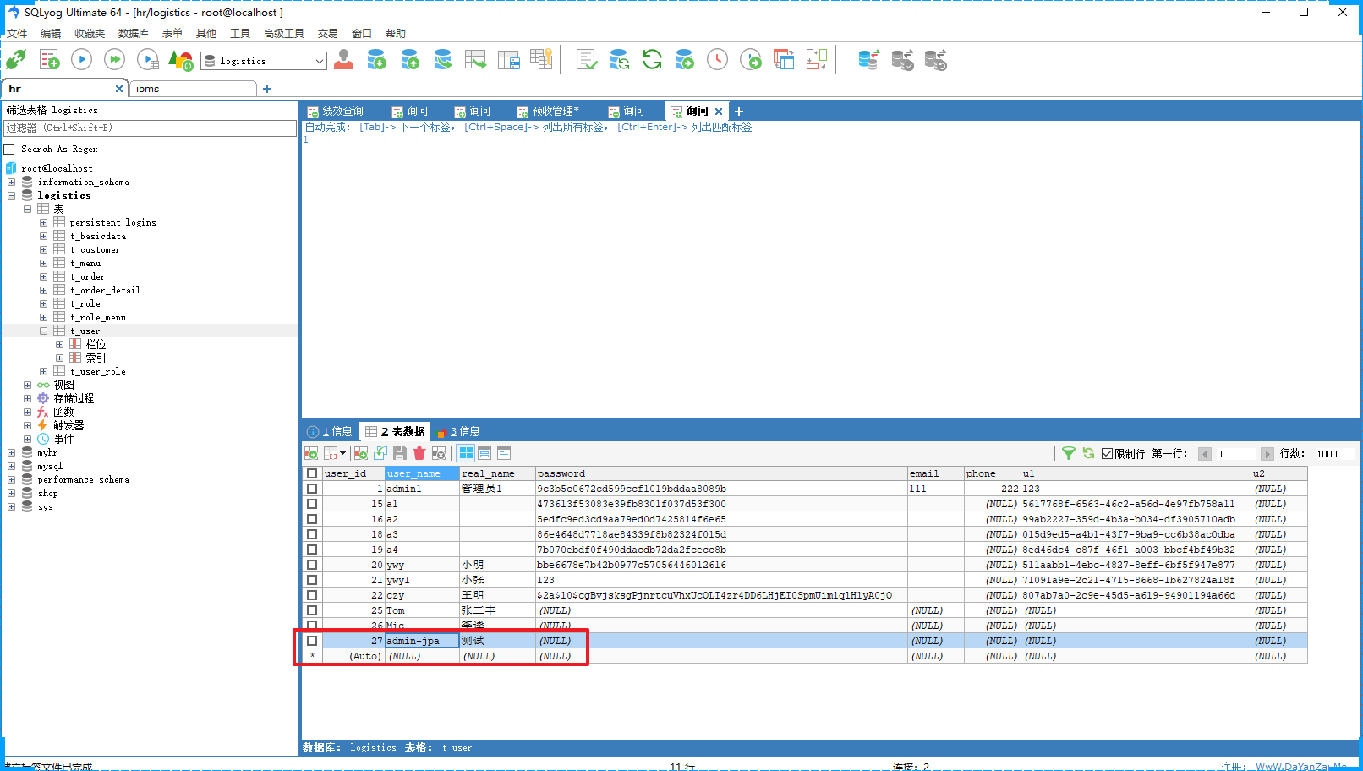Click the schema designer icon
Image resolution: width=1363 pixels, height=771 pixels.
click(817, 59)
